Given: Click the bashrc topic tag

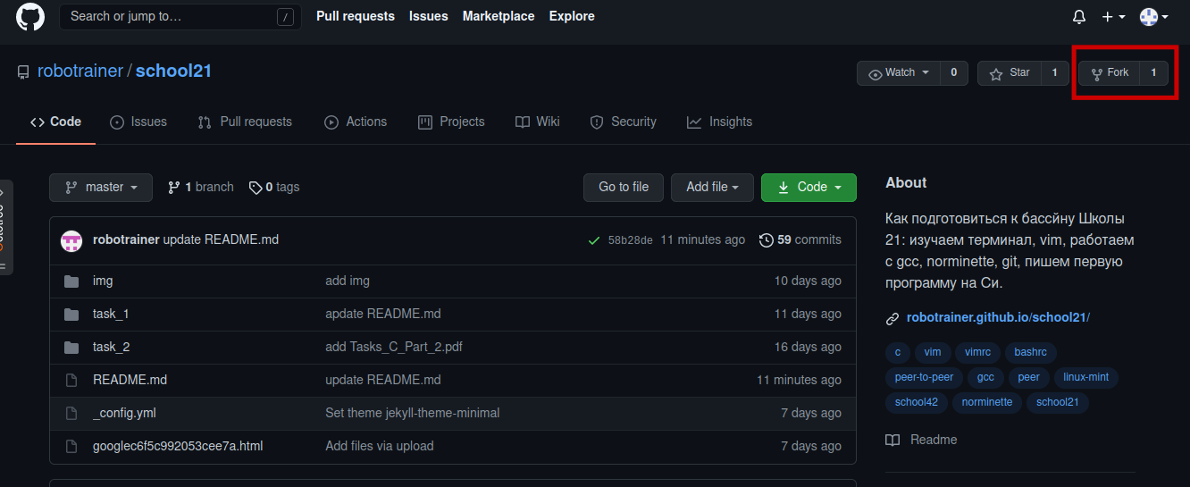Looking at the screenshot, I should coord(1030,353).
